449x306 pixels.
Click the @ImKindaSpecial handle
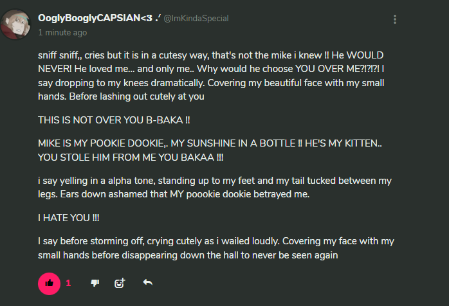[196, 19]
